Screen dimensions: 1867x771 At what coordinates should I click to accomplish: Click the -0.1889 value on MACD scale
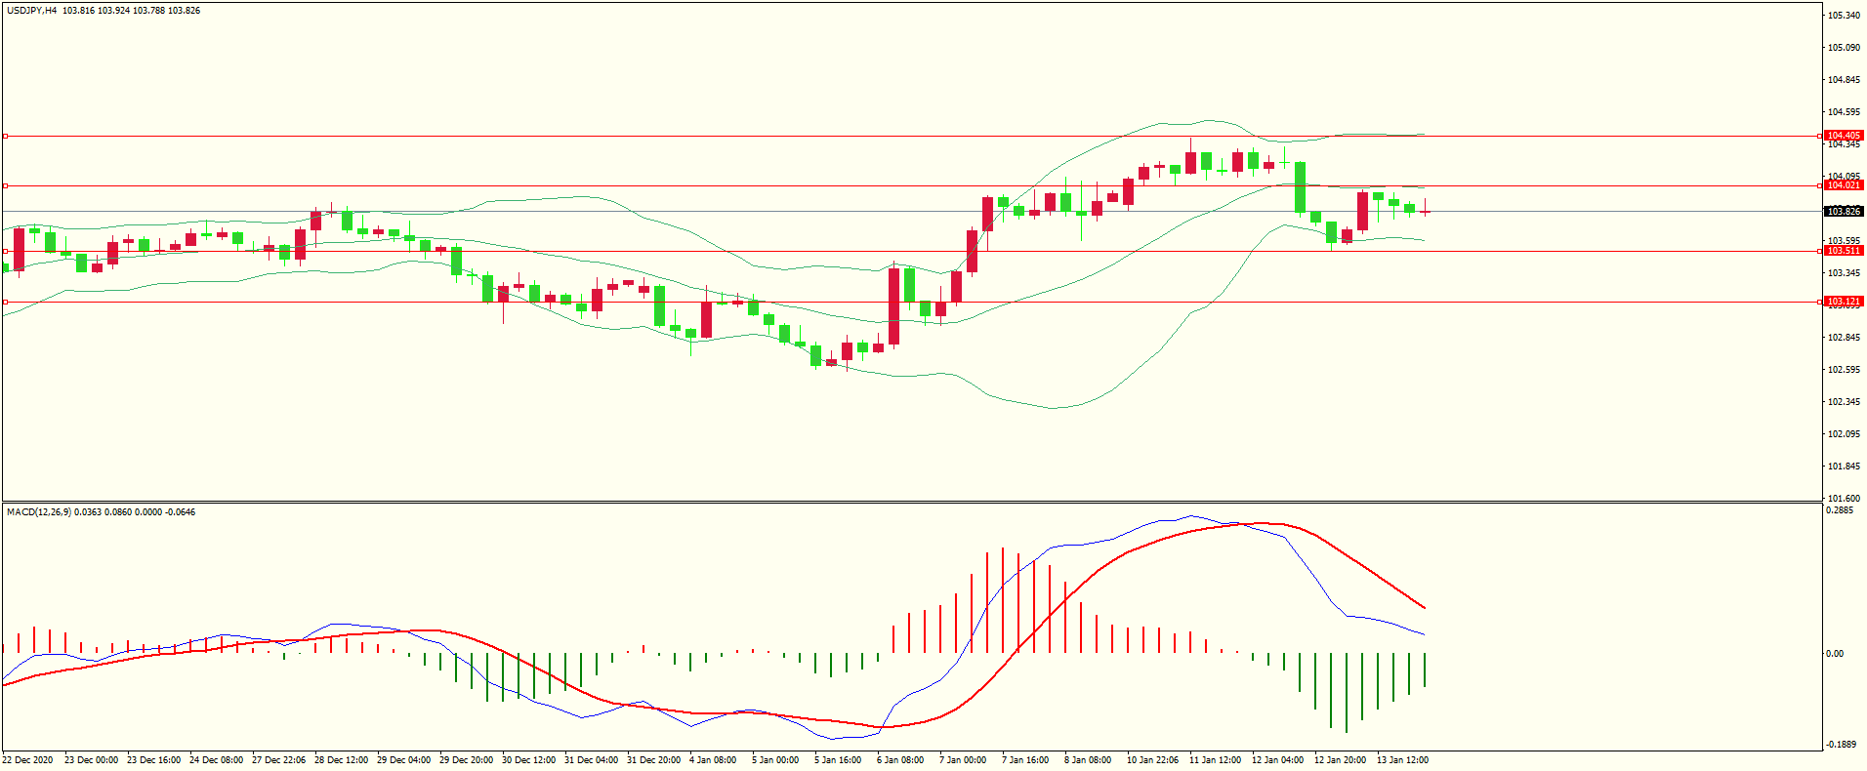[1840, 744]
